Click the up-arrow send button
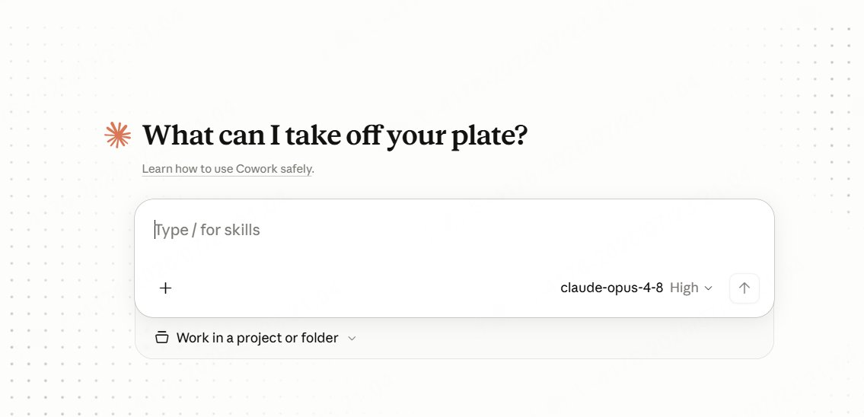864x417 pixels. pyautogui.click(x=744, y=288)
